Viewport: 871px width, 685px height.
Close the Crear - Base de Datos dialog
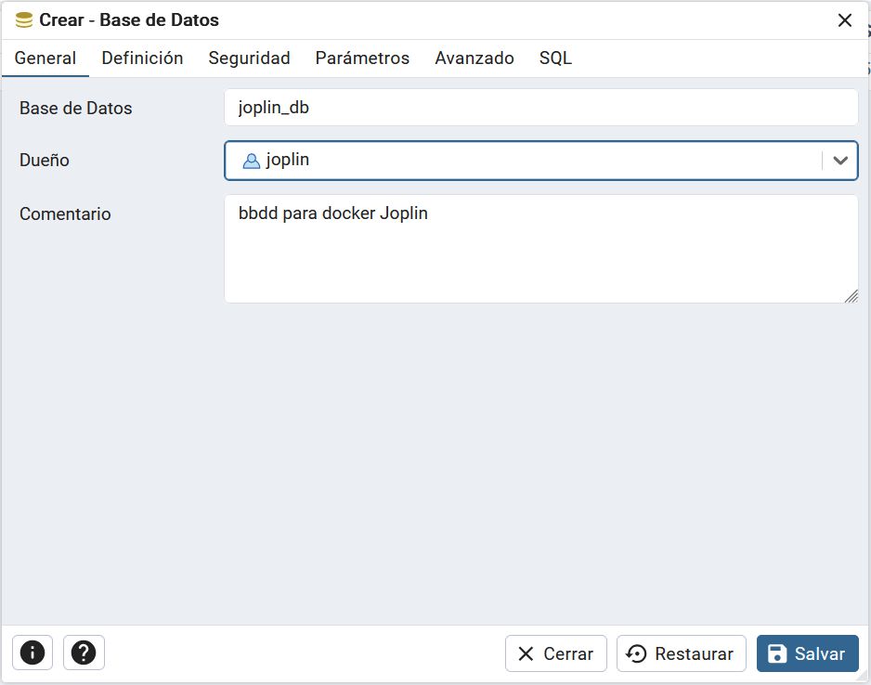(844, 20)
